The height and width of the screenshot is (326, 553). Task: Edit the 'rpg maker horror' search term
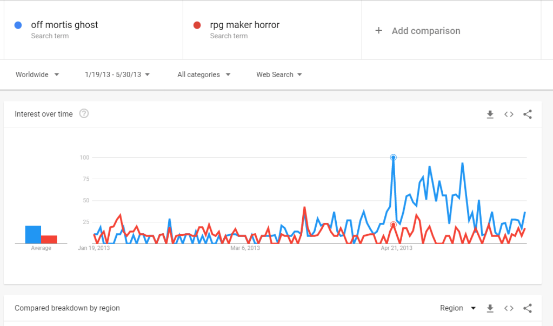244,25
